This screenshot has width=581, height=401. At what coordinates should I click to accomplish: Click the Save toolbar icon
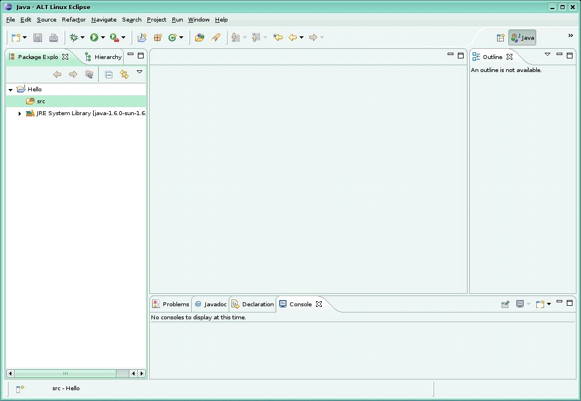click(x=38, y=37)
